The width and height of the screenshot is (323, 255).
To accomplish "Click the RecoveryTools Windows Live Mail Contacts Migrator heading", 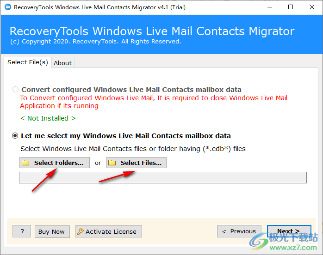I will click(152, 31).
